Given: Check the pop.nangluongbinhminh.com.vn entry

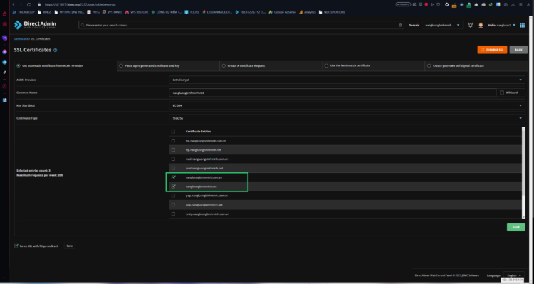Looking at the screenshot, I should tap(173, 196).
